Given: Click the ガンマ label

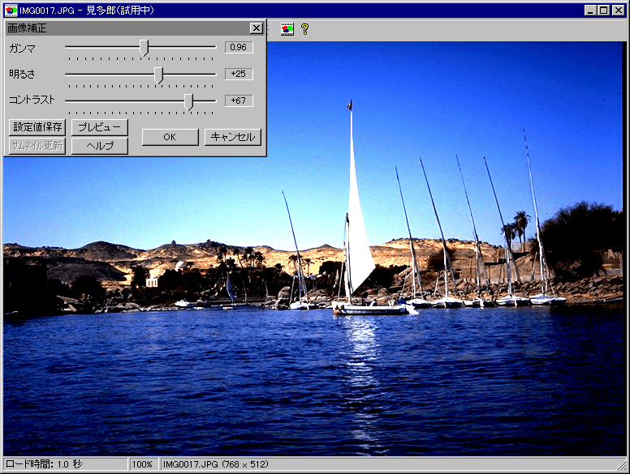Looking at the screenshot, I should tap(23, 49).
